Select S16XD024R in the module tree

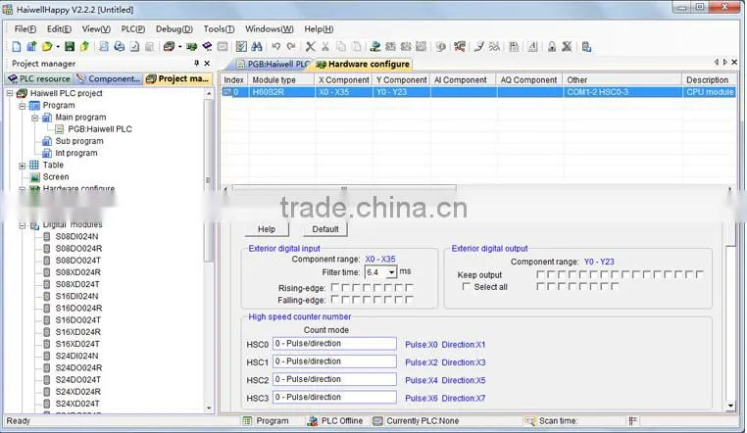(x=78, y=332)
